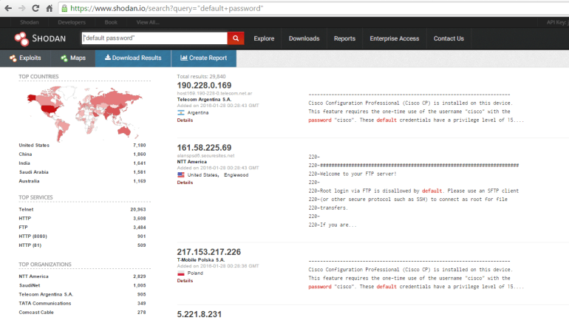Open Enterprise Access in the navigation bar
This screenshot has height=320, width=569.
(x=394, y=38)
